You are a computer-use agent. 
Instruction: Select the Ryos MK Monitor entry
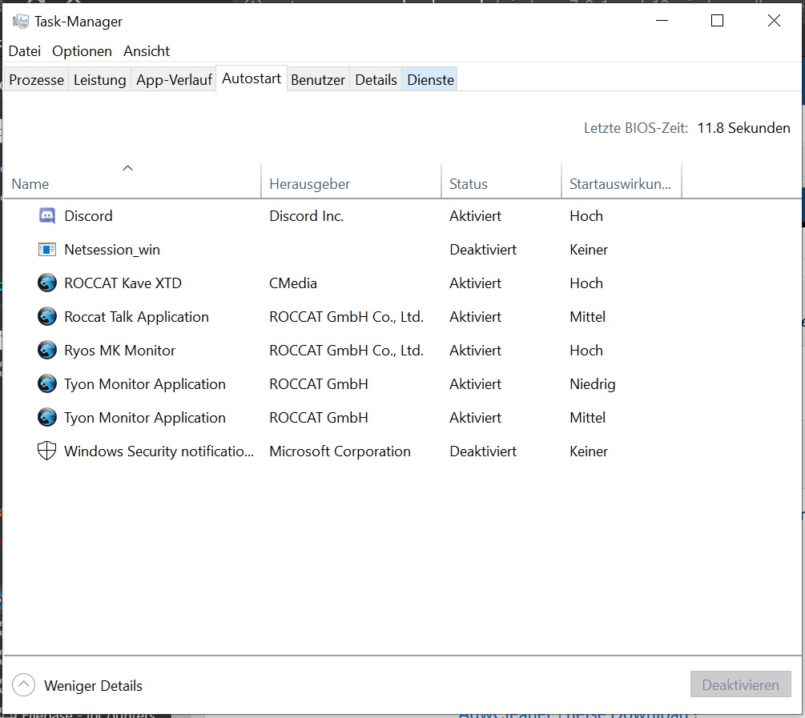point(119,350)
